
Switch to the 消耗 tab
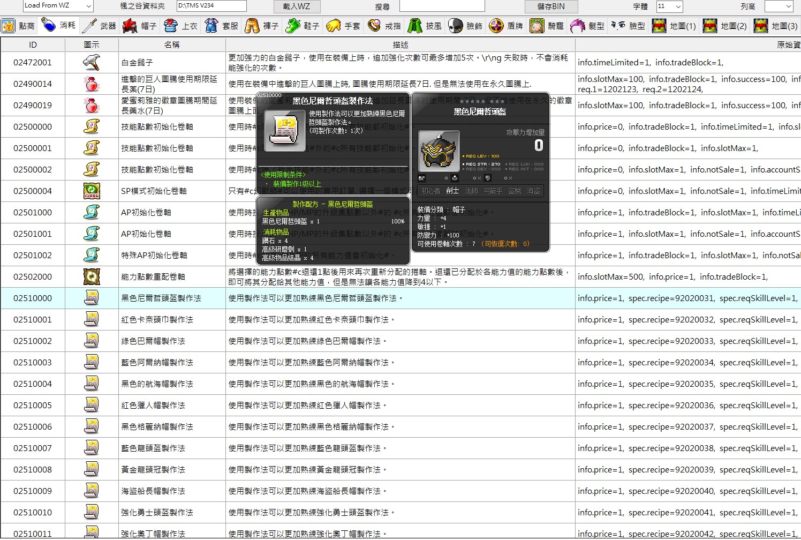point(59,26)
